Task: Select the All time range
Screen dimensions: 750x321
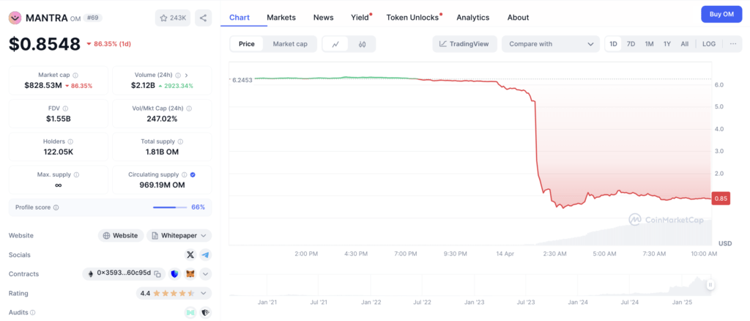Action: [x=685, y=44]
